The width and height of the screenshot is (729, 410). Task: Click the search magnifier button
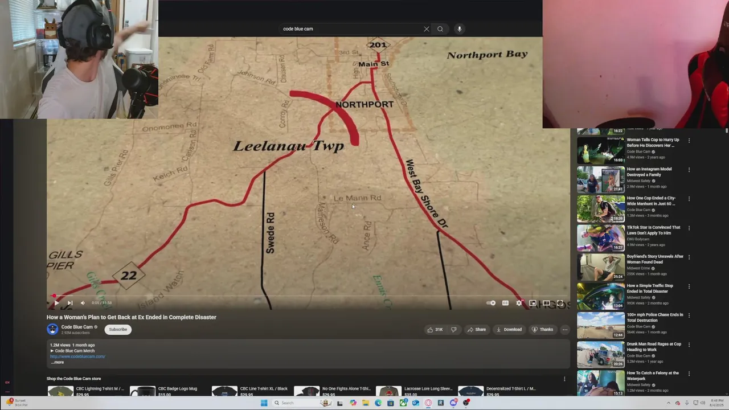440,29
